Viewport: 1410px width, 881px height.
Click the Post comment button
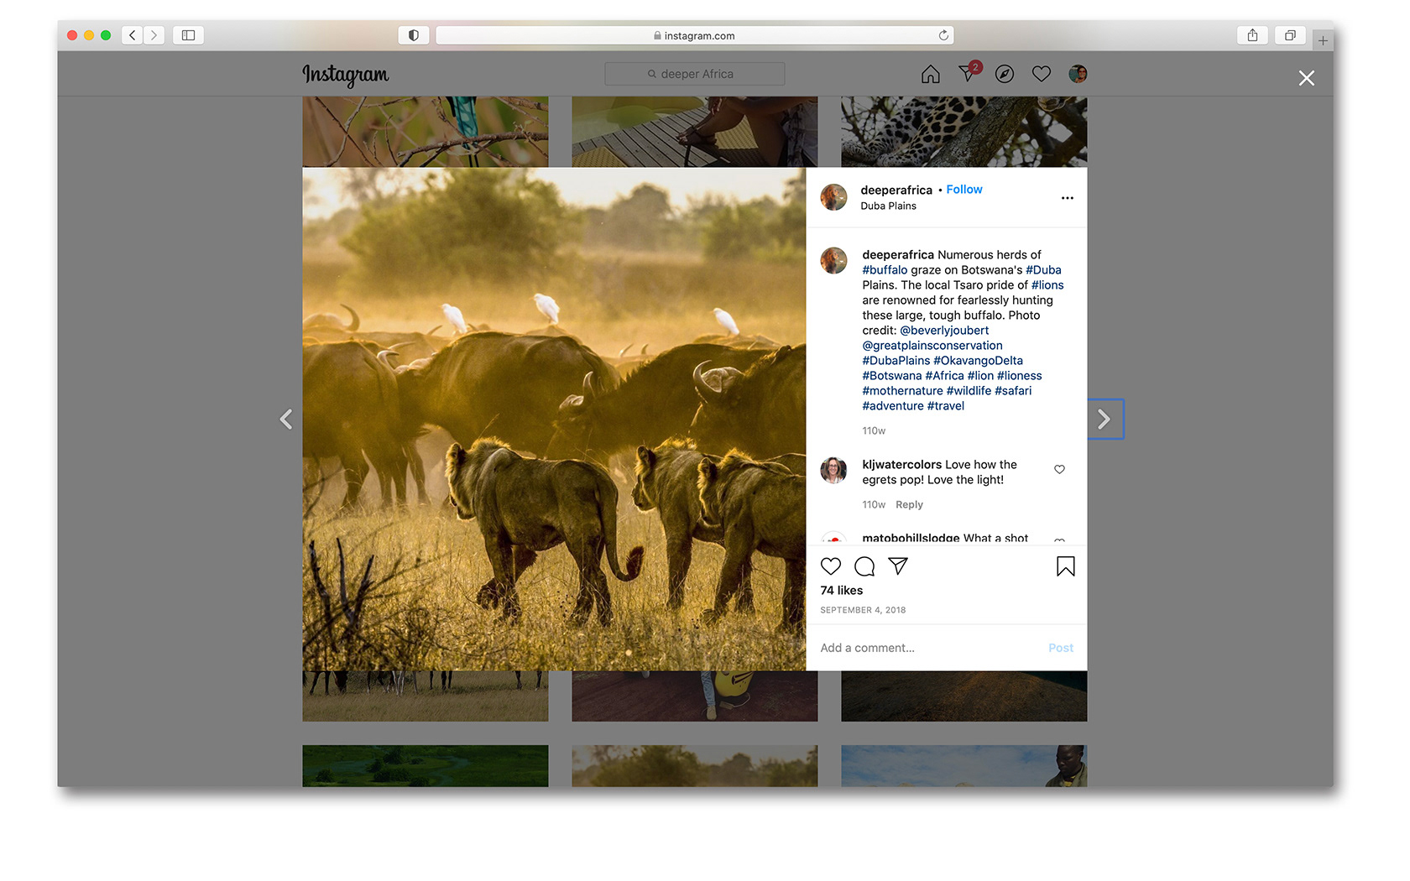point(1061,648)
